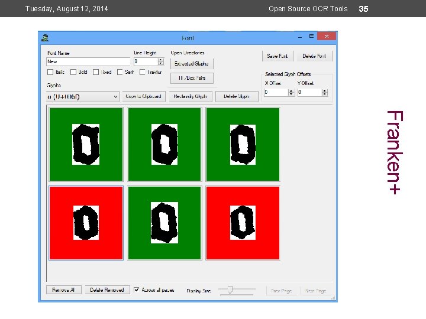Click the Save Font button
Screen dimensions: 426x319
point(277,56)
